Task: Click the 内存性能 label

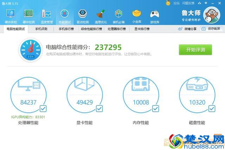Action: point(141,123)
